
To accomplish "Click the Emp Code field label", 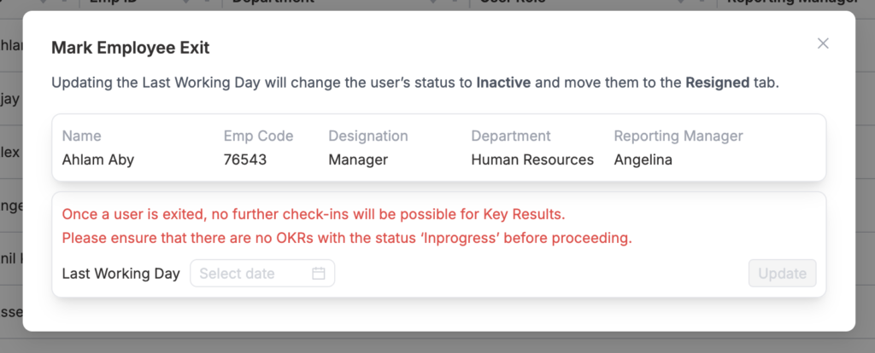I will coord(258,136).
